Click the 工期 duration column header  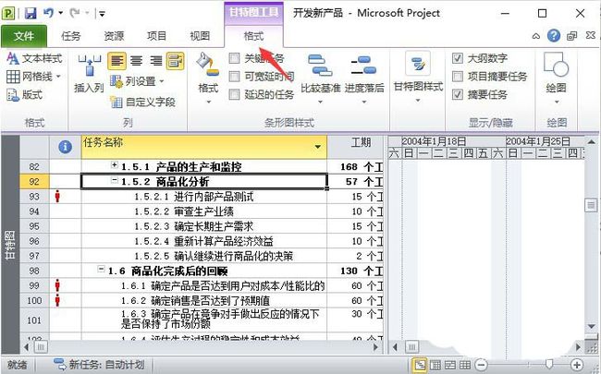[356, 147]
